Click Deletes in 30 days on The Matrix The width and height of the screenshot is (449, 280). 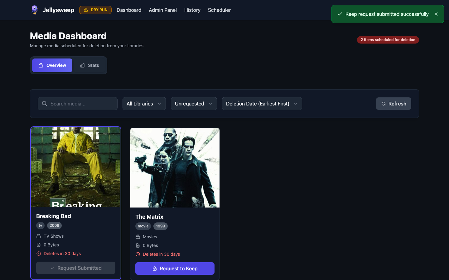(x=161, y=254)
